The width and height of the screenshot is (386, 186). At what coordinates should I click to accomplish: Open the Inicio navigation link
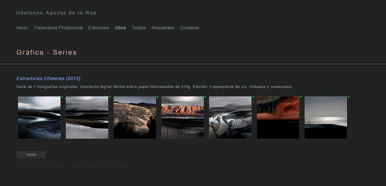coord(22,28)
